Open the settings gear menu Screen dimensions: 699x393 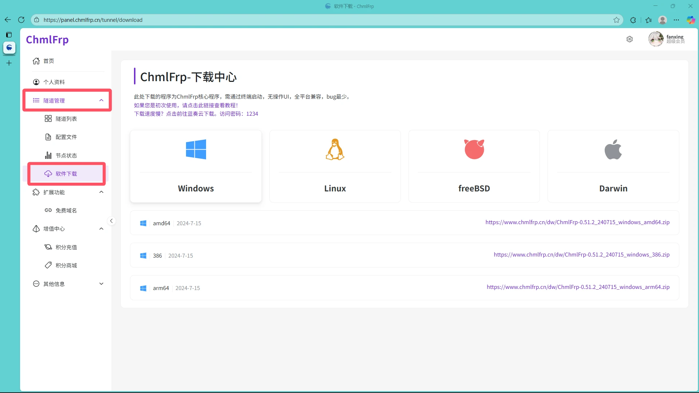click(x=630, y=39)
